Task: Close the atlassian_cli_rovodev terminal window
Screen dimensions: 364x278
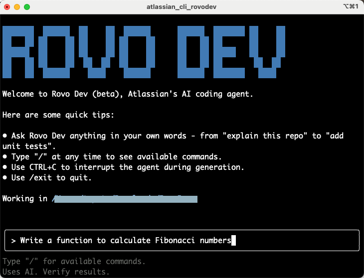Action: point(7,7)
